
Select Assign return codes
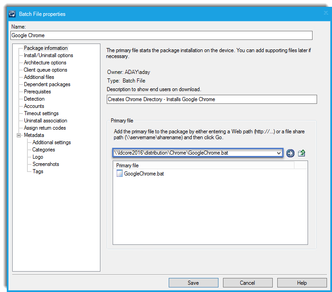45,128
